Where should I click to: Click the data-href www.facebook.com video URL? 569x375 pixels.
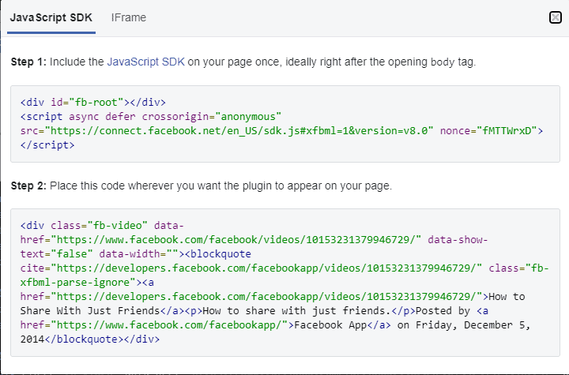(236, 240)
